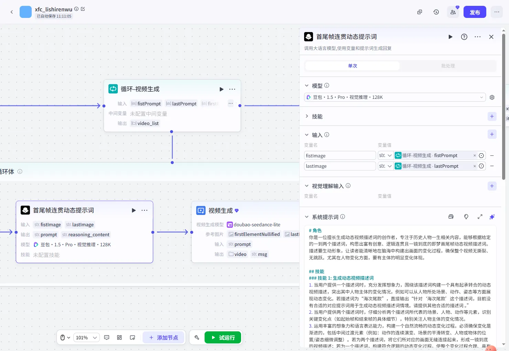Switch to 批处理 mode tab
Screen dimensions: 509x351
pos(448,66)
